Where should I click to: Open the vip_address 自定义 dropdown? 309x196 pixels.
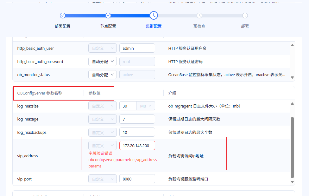click(x=103, y=146)
